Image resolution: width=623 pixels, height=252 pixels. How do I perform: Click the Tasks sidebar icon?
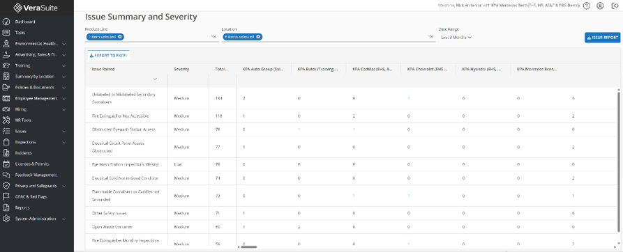coord(6,33)
